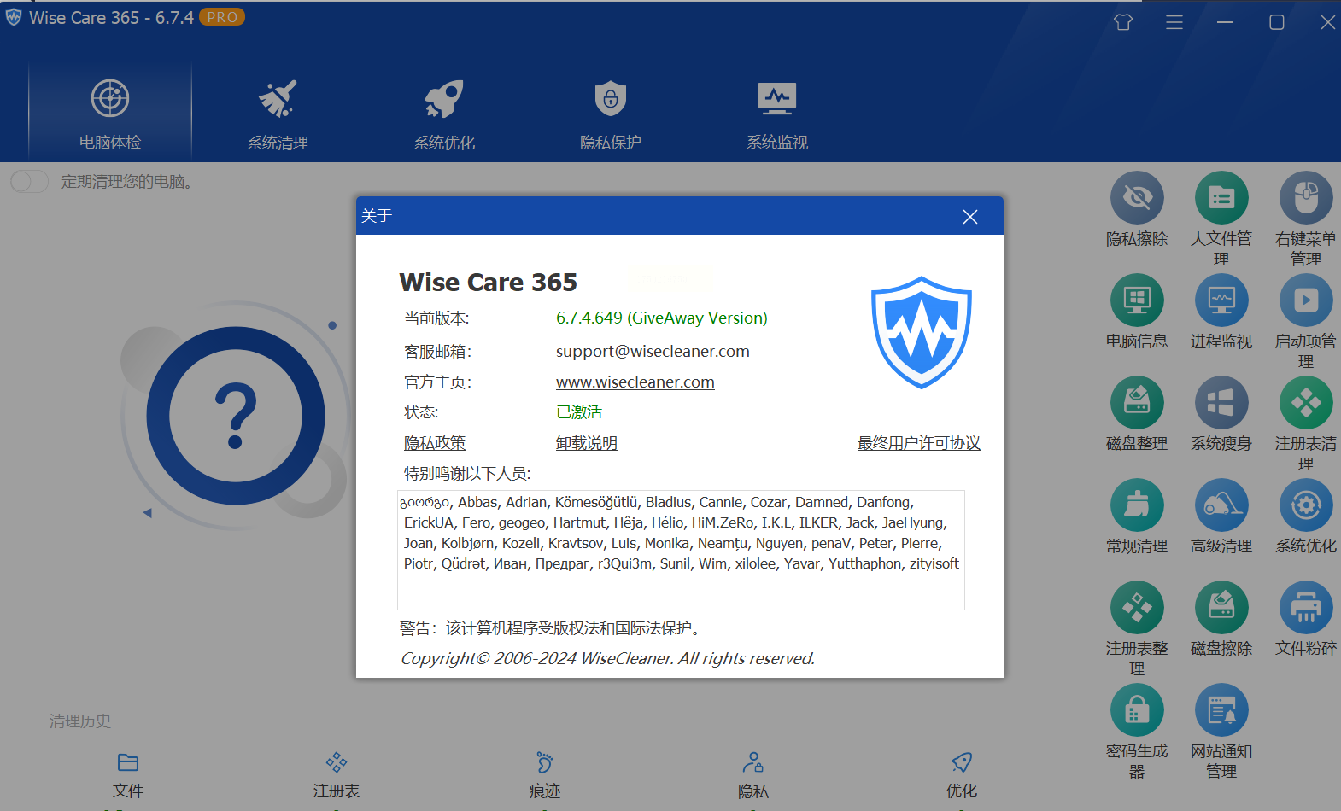The image size is (1341, 811).
Task: Open the 大文件管理 tool
Action: [x=1221, y=219]
